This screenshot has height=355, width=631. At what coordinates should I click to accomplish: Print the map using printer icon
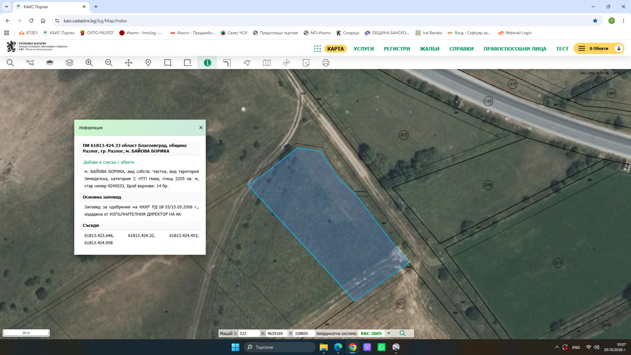[x=326, y=63]
